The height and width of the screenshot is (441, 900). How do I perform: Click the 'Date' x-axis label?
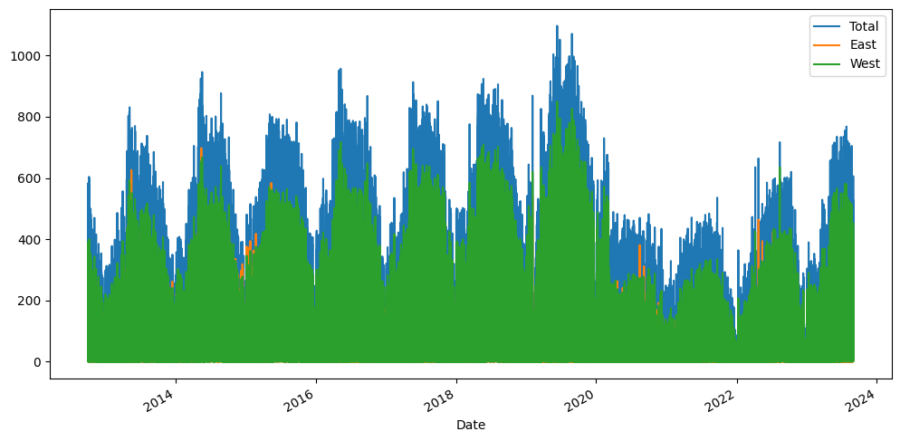[x=470, y=425]
